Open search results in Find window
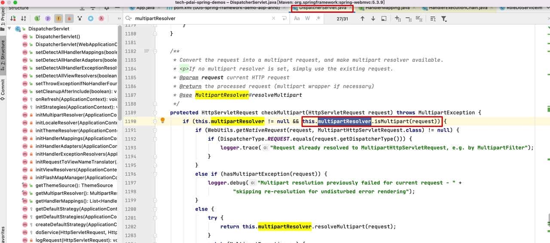The image size is (550, 243). coord(384,18)
